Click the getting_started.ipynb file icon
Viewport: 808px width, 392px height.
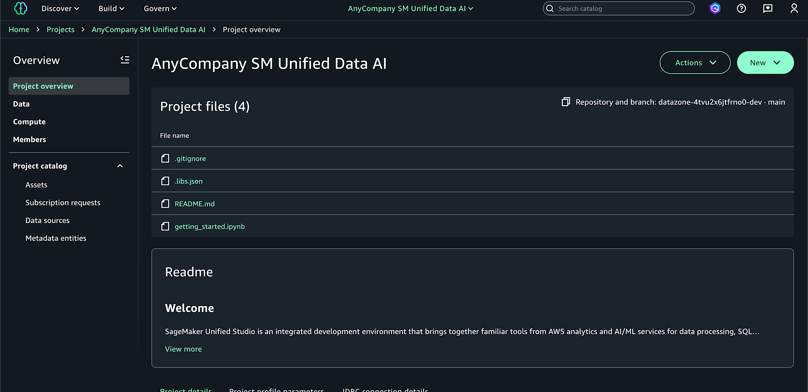click(x=165, y=226)
